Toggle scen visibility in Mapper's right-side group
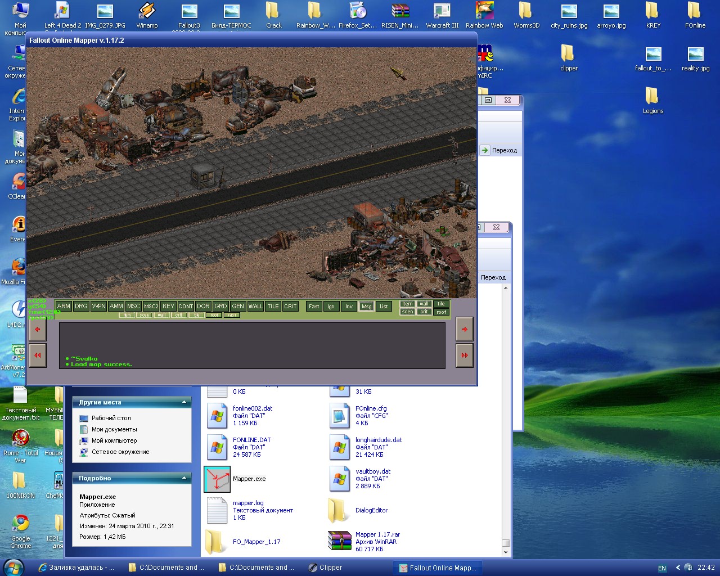The height and width of the screenshot is (576, 720). click(407, 312)
